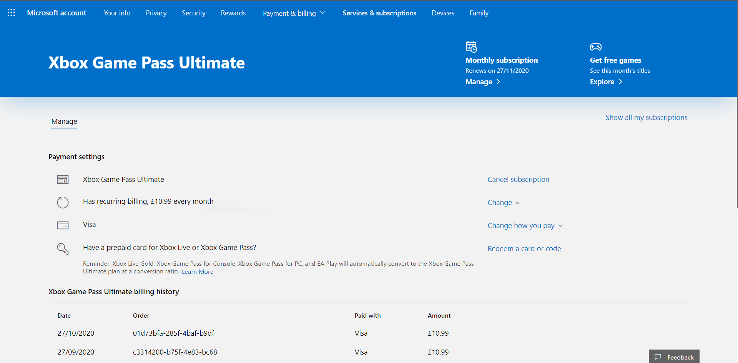Click the game controller icon
738x363 pixels.
[x=595, y=47]
